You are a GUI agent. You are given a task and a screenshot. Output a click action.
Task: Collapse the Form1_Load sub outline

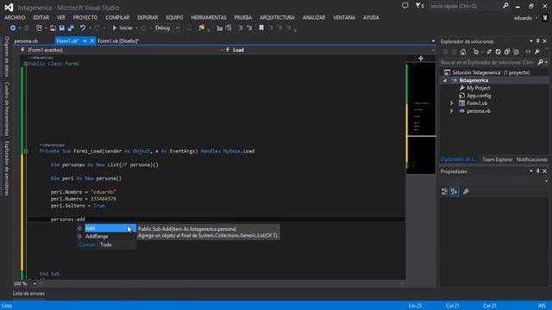(25, 152)
